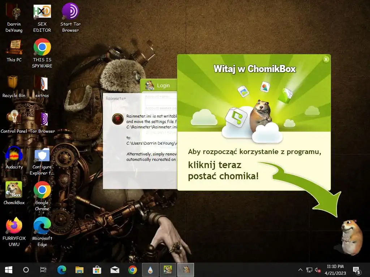
Task: Select the Configure Explorer shortcut icon
Action: pyautogui.click(x=42, y=162)
